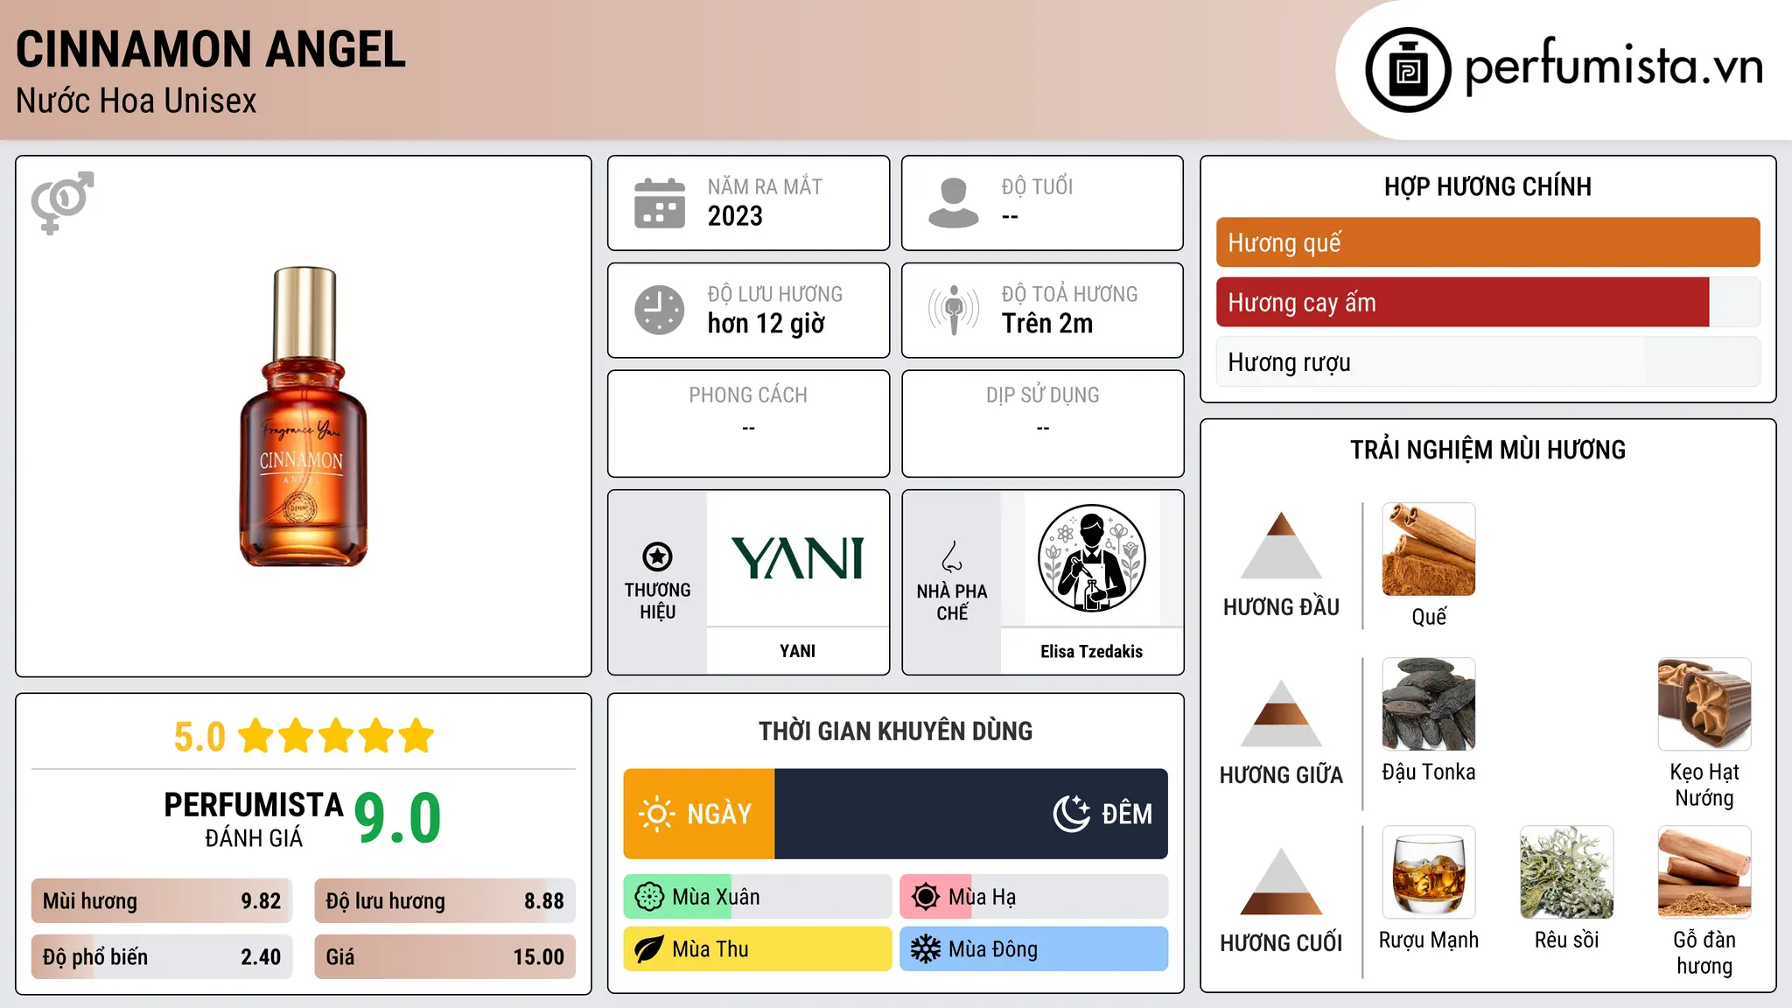This screenshot has height=1008, width=1792.
Task: Click the Hương rượu accord bar
Action: click(x=1488, y=362)
